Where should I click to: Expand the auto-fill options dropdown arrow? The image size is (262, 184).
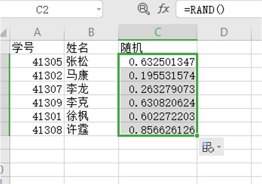click(219, 147)
